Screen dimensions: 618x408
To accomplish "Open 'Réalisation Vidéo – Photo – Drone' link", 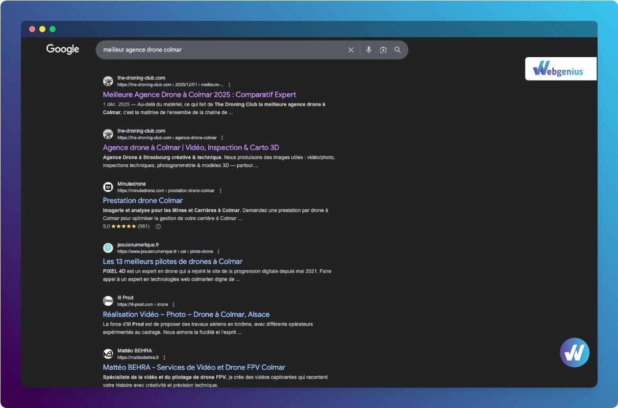I will click(186, 315).
